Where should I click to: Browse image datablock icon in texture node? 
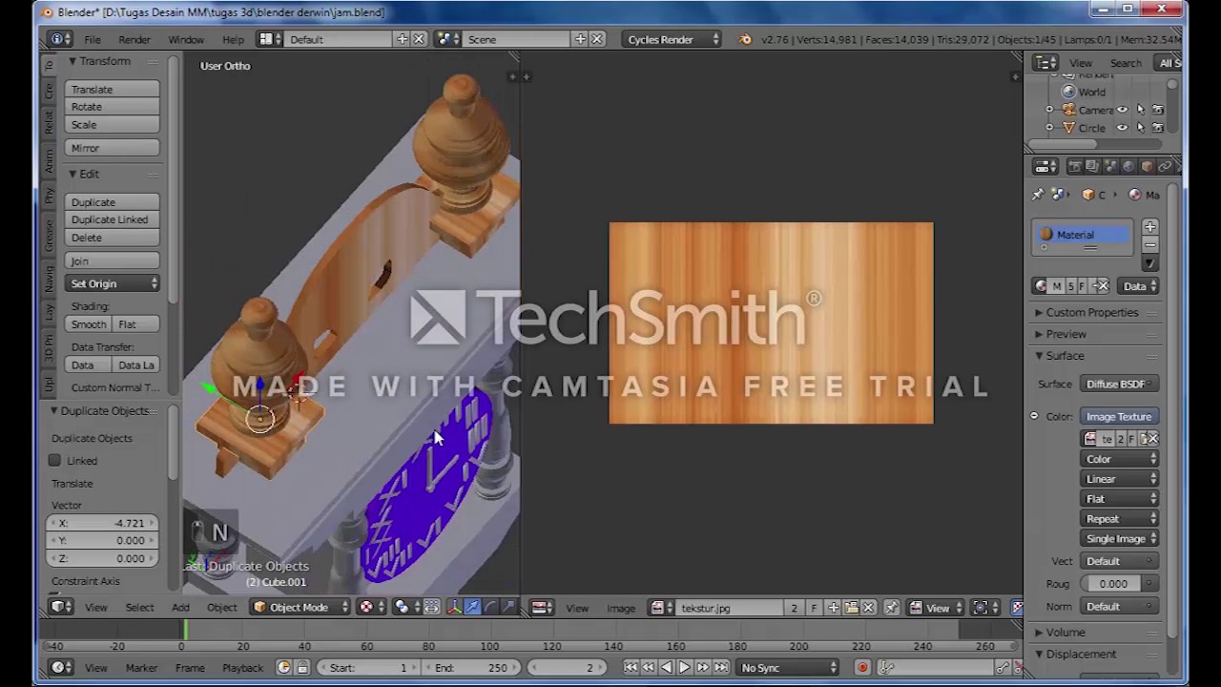1090,439
